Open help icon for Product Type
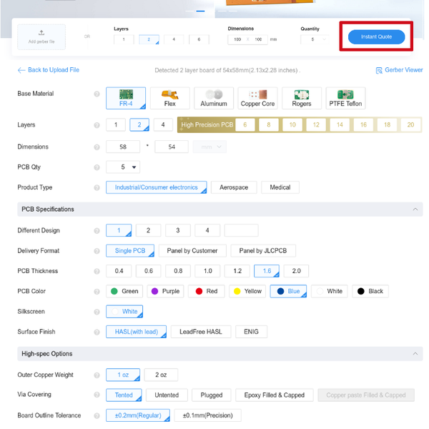Image resolution: width=429 pixels, height=429 pixels. click(97, 187)
